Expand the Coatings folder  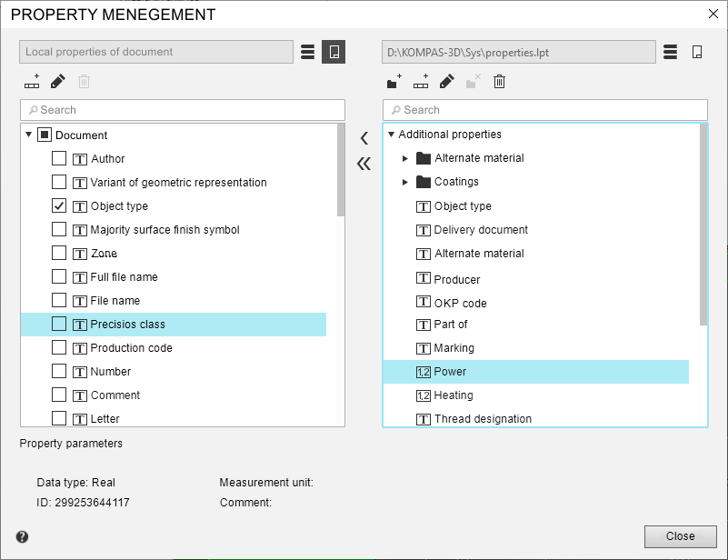tap(406, 182)
